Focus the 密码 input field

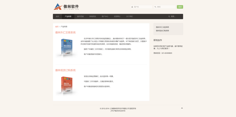(x=164, y=7)
